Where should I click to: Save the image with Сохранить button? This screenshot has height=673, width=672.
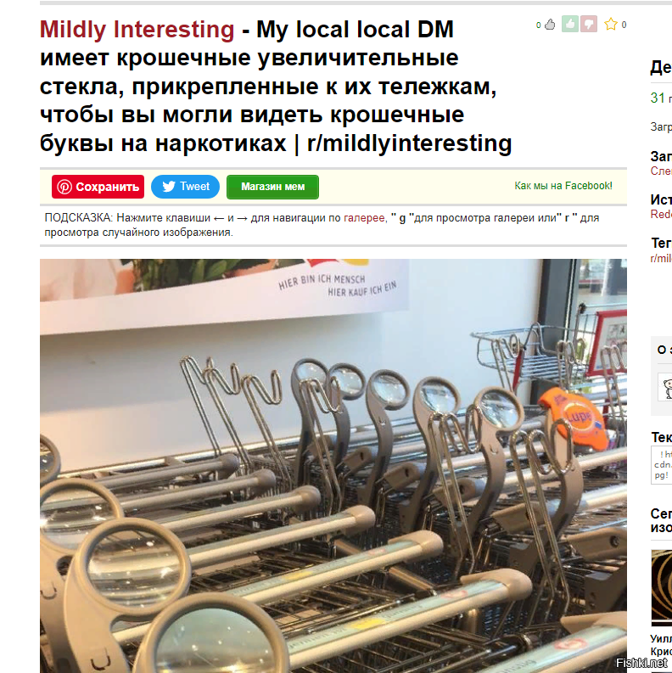point(98,187)
